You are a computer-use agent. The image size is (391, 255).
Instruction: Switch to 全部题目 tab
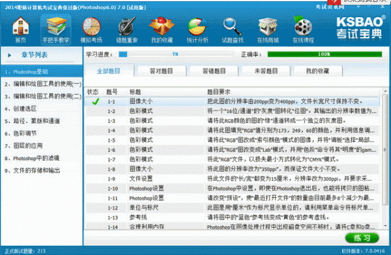coord(109,71)
